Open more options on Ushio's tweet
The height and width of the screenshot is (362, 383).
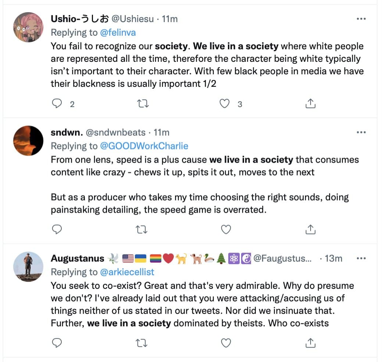(361, 19)
